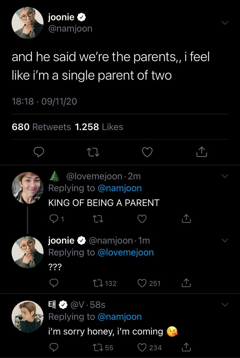Open options chevron on lovemejoon's reply
Screen dimensions: 240x358
225,177
